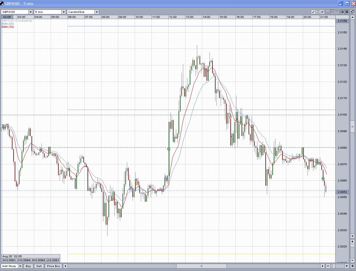Zoom in the time axis with plus

(346, 266)
